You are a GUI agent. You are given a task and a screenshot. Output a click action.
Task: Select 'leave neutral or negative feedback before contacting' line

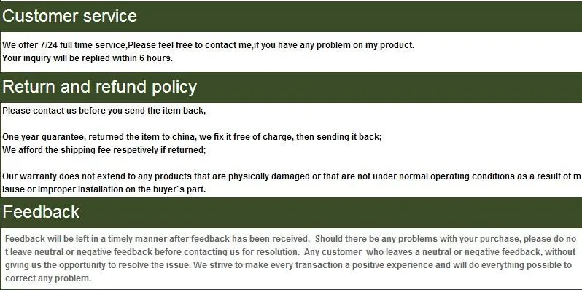[x=152, y=252]
